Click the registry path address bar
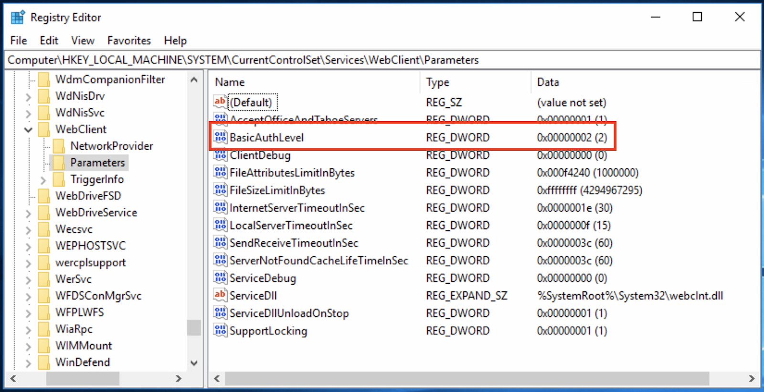The width and height of the screenshot is (764, 392). click(382, 60)
